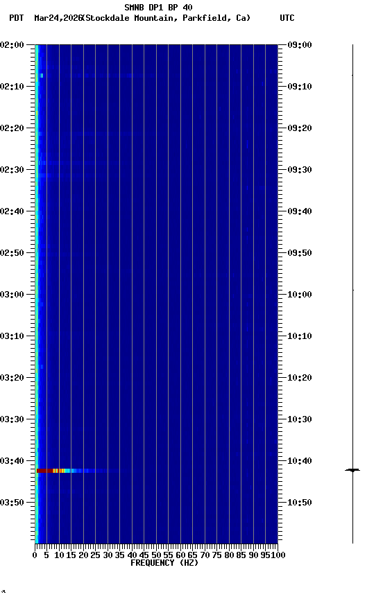Click the 10:30 UTC time label

click(300, 419)
